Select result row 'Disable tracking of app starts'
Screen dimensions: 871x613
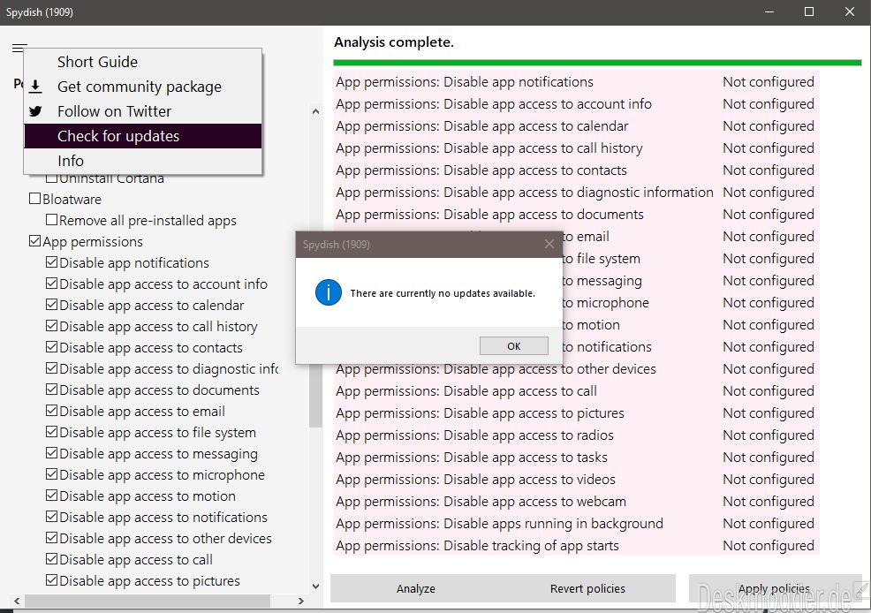tap(576, 546)
